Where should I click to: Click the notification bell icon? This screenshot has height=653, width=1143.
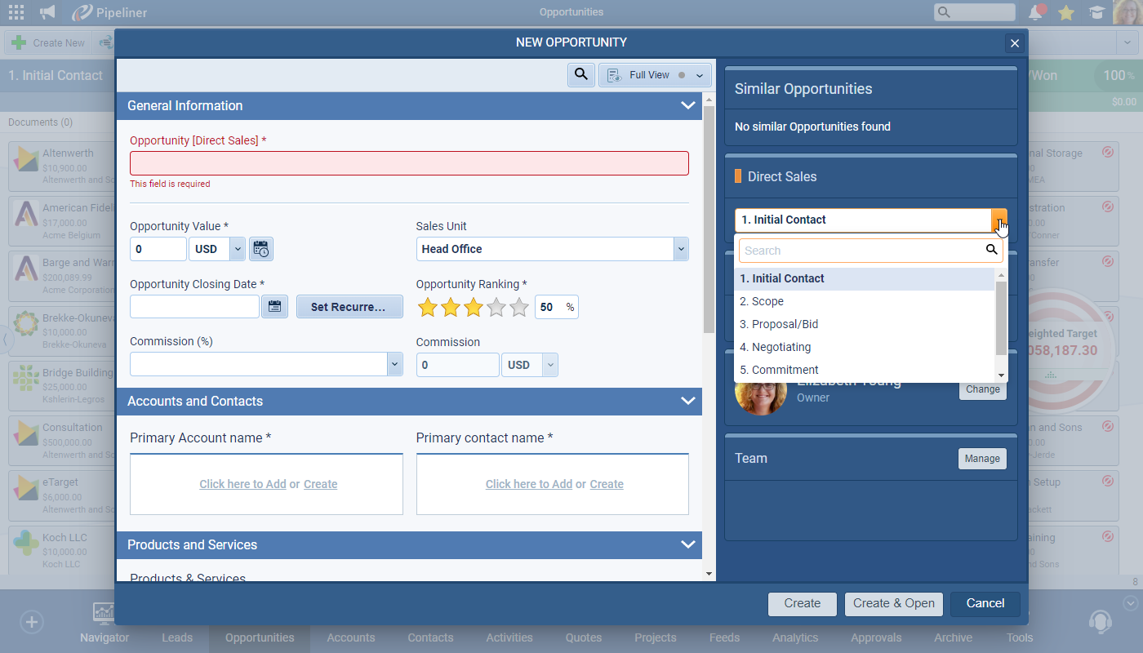pos(1036,12)
